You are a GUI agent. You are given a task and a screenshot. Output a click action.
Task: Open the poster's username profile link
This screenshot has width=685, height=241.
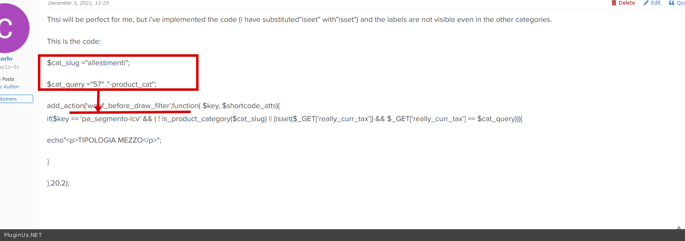point(6,58)
